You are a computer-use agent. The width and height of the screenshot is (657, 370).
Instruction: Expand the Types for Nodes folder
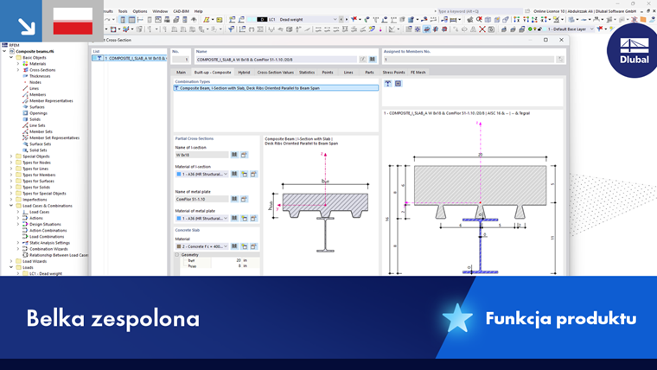(x=11, y=163)
